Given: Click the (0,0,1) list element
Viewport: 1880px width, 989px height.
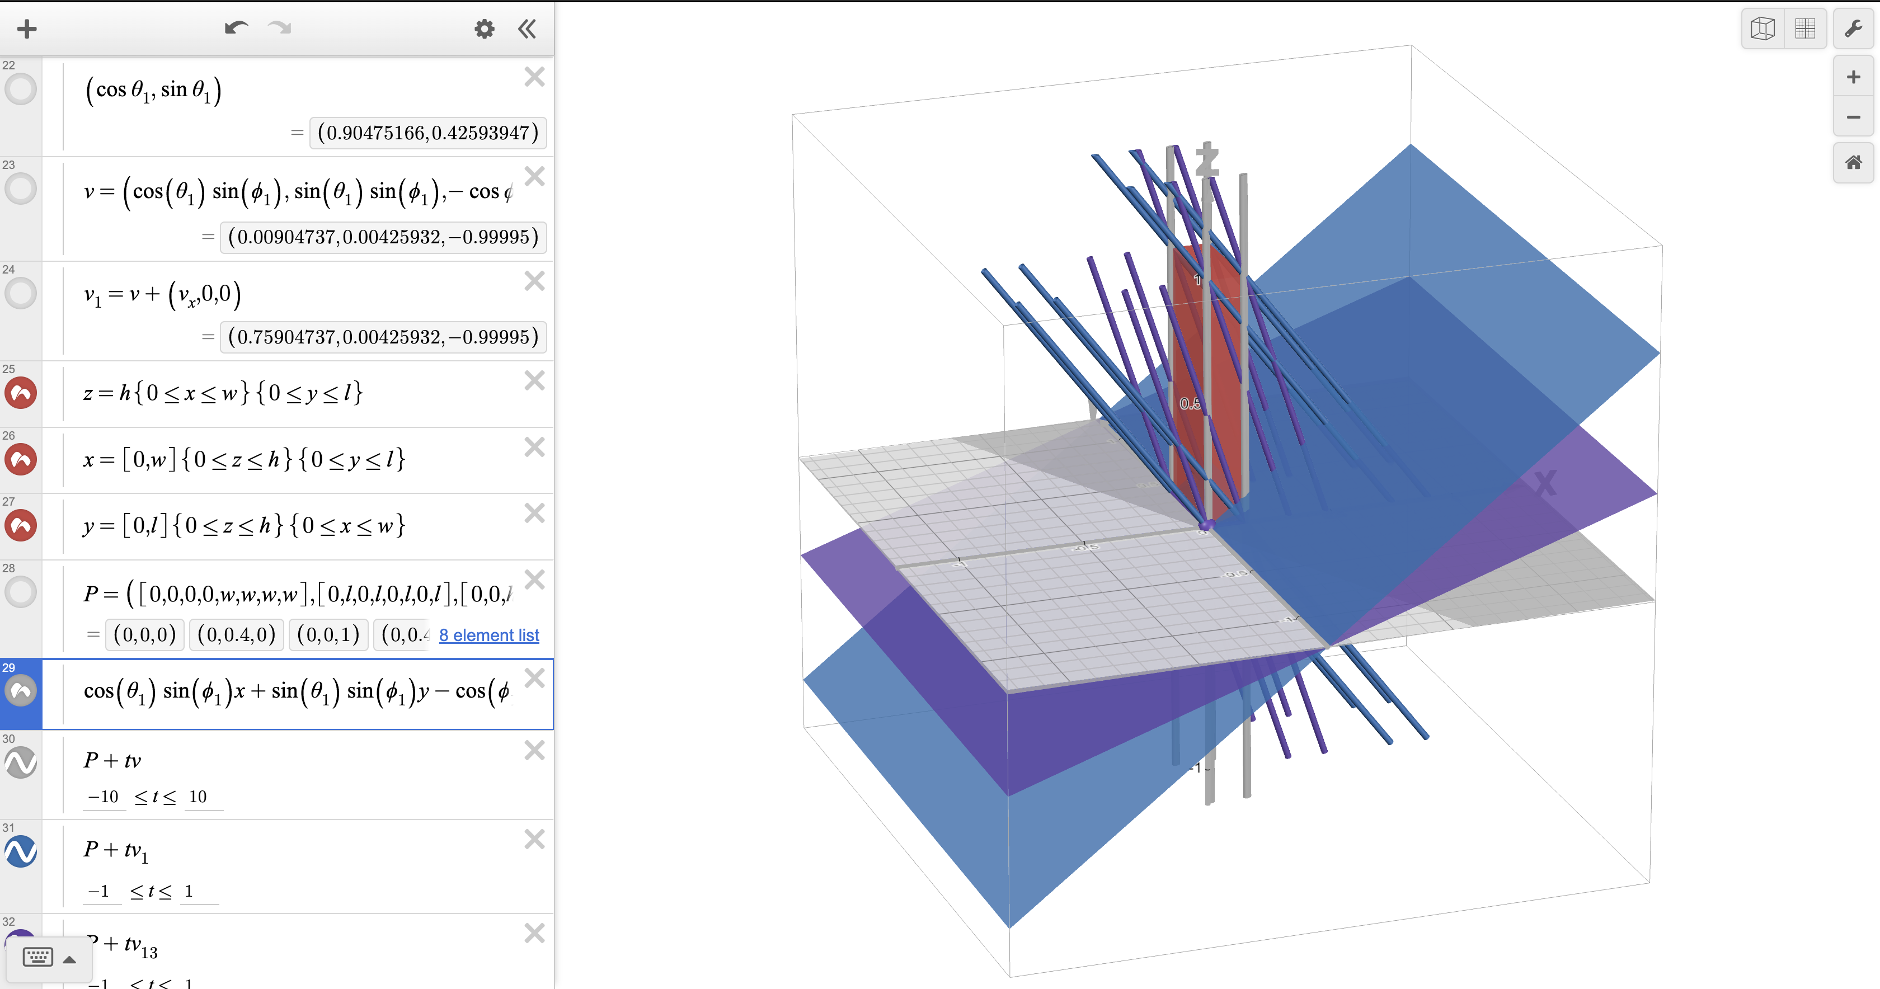Looking at the screenshot, I should pyautogui.click(x=328, y=634).
